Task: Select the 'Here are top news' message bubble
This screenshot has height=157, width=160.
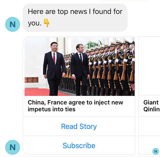Action: pyautogui.click(x=75, y=18)
